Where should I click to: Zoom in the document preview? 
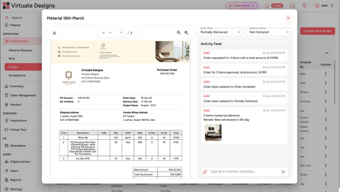(x=186, y=32)
